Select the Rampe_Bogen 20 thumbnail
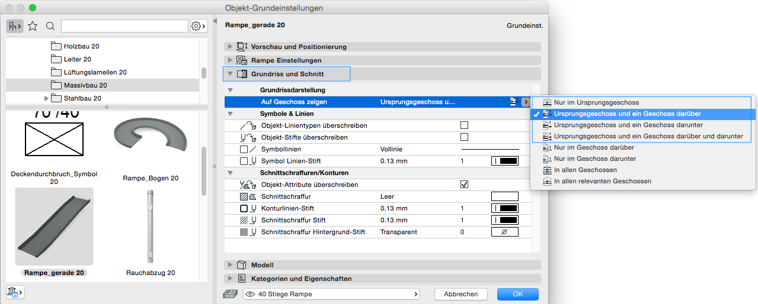 [x=150, y=143]
